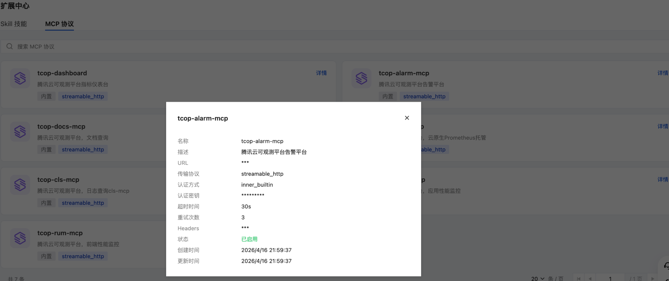This screenshot has height=281, width=669.
Task: Click 认证方式 value inner_builtin
Action: pyautogui.click(x=257, y=184)
